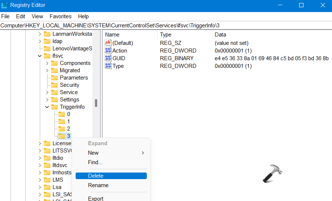Click the Parameters folder icon in tree
Image resolution: width=332 pixels, height=201 pixels.
click(54, 78)
